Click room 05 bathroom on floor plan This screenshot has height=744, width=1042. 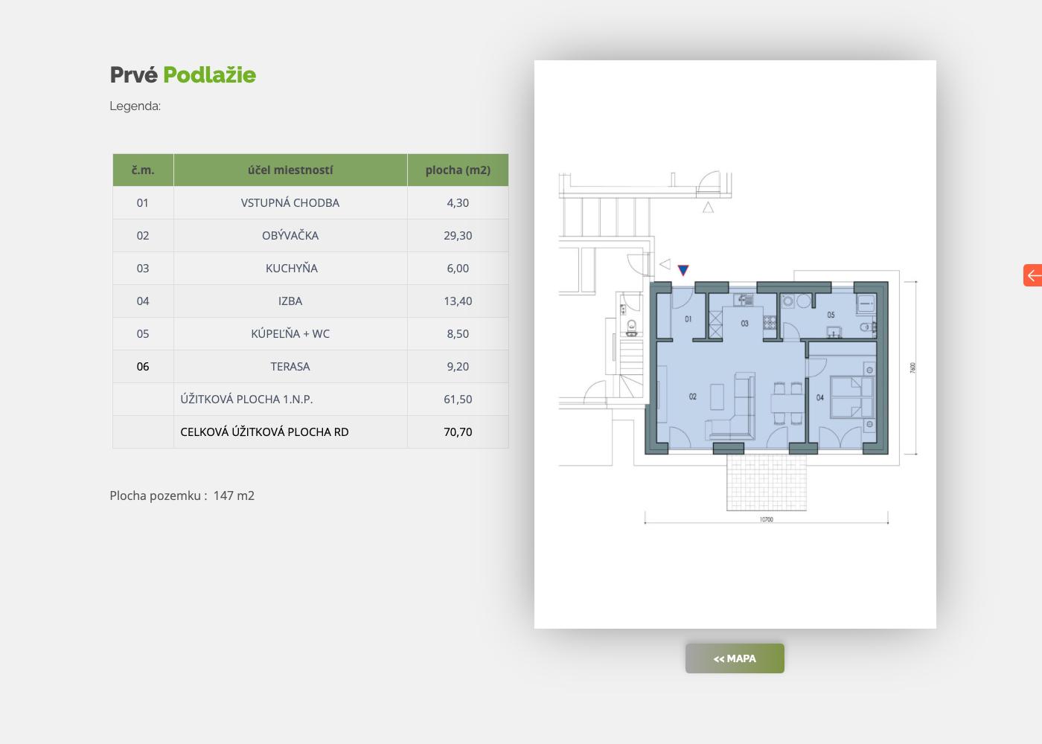831,315
